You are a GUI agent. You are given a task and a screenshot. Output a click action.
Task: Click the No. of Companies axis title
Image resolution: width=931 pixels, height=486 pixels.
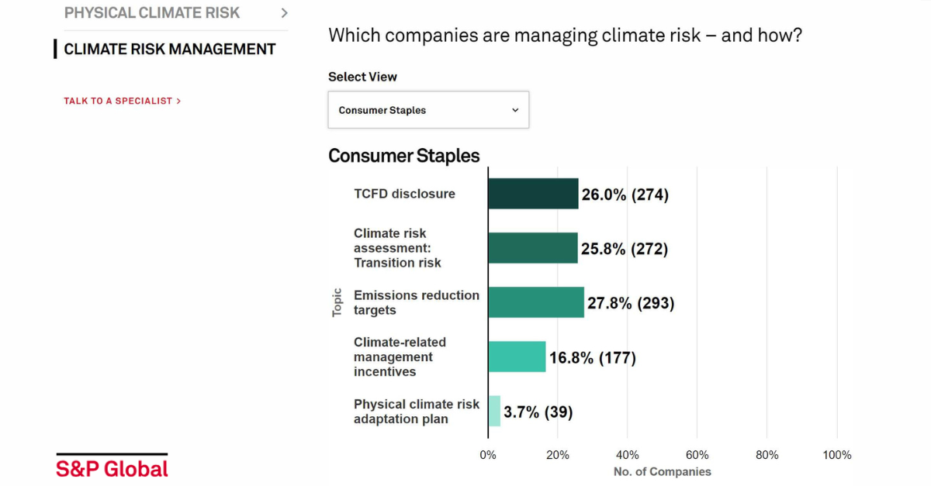pyautogui.click(x=663, y=471)
